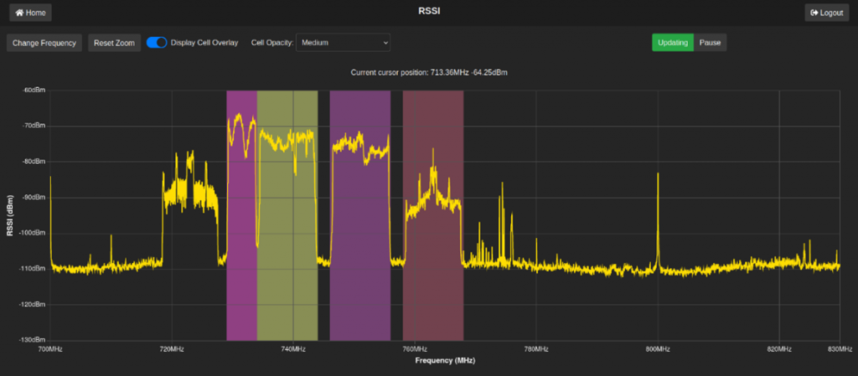Click the signal spike at 800MHz
The width and height of the screenshot is (858, 376).
(658, 218)
